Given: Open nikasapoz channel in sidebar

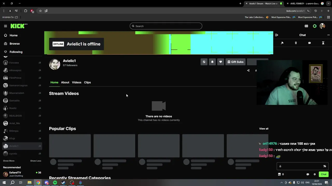Looking at the screenshot, I should pyautogui.click(x=22, y=70).
